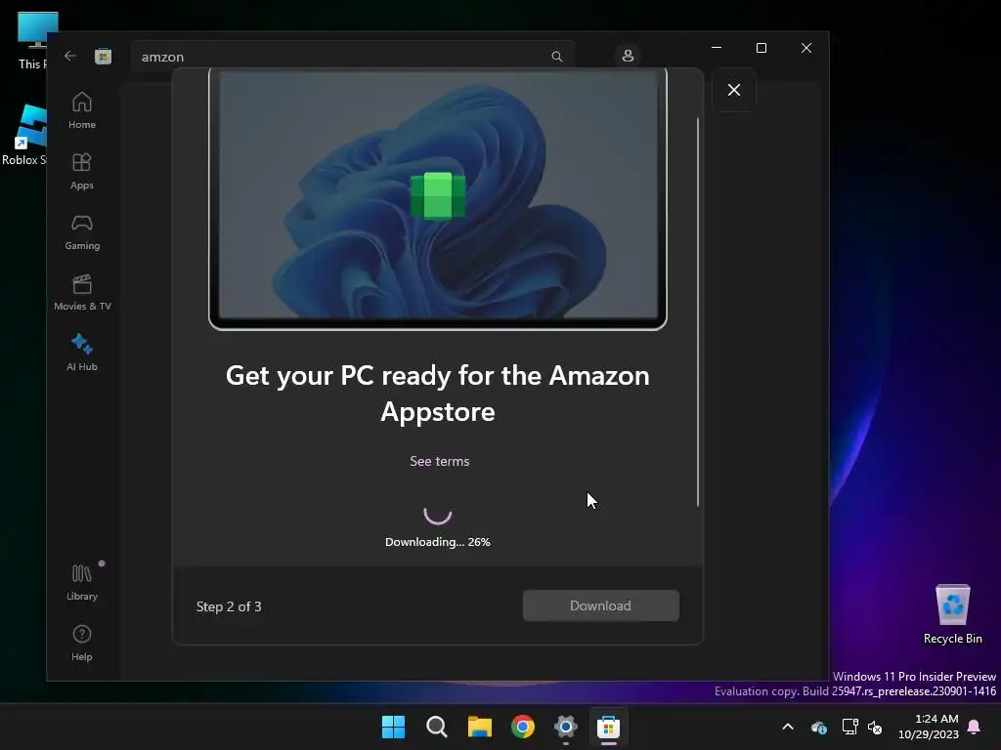Open AI Hub in the sidebar
The image size is (1001, 750).
(82, 353)
